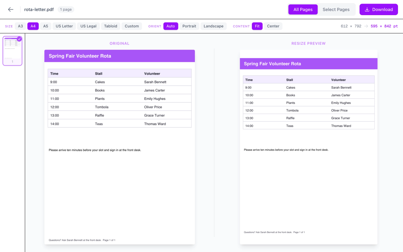
Task: Click the Plants cell in original table
Action: 100,99
